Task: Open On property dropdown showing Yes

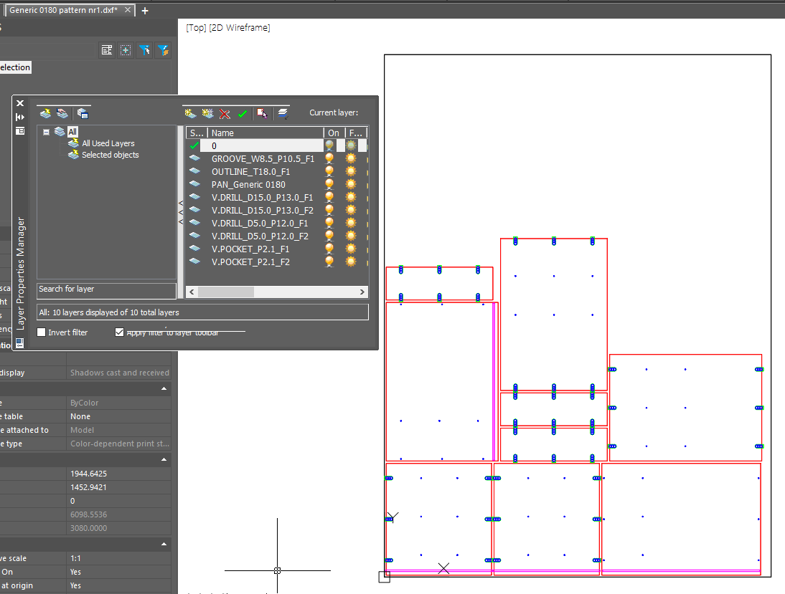Action: pos(119,572)
